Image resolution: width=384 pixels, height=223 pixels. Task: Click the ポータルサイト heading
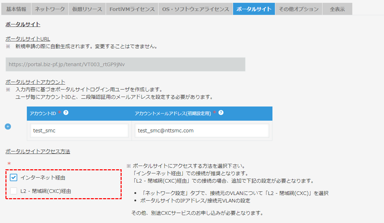pos(23,24)
